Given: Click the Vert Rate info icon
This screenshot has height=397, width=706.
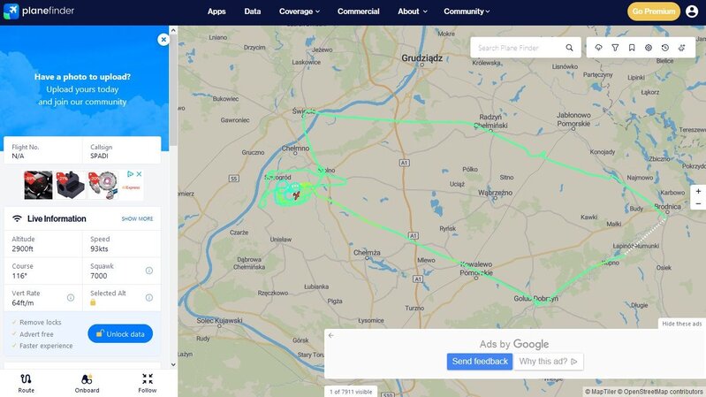Looking at the screenshot, I should 71,297.
